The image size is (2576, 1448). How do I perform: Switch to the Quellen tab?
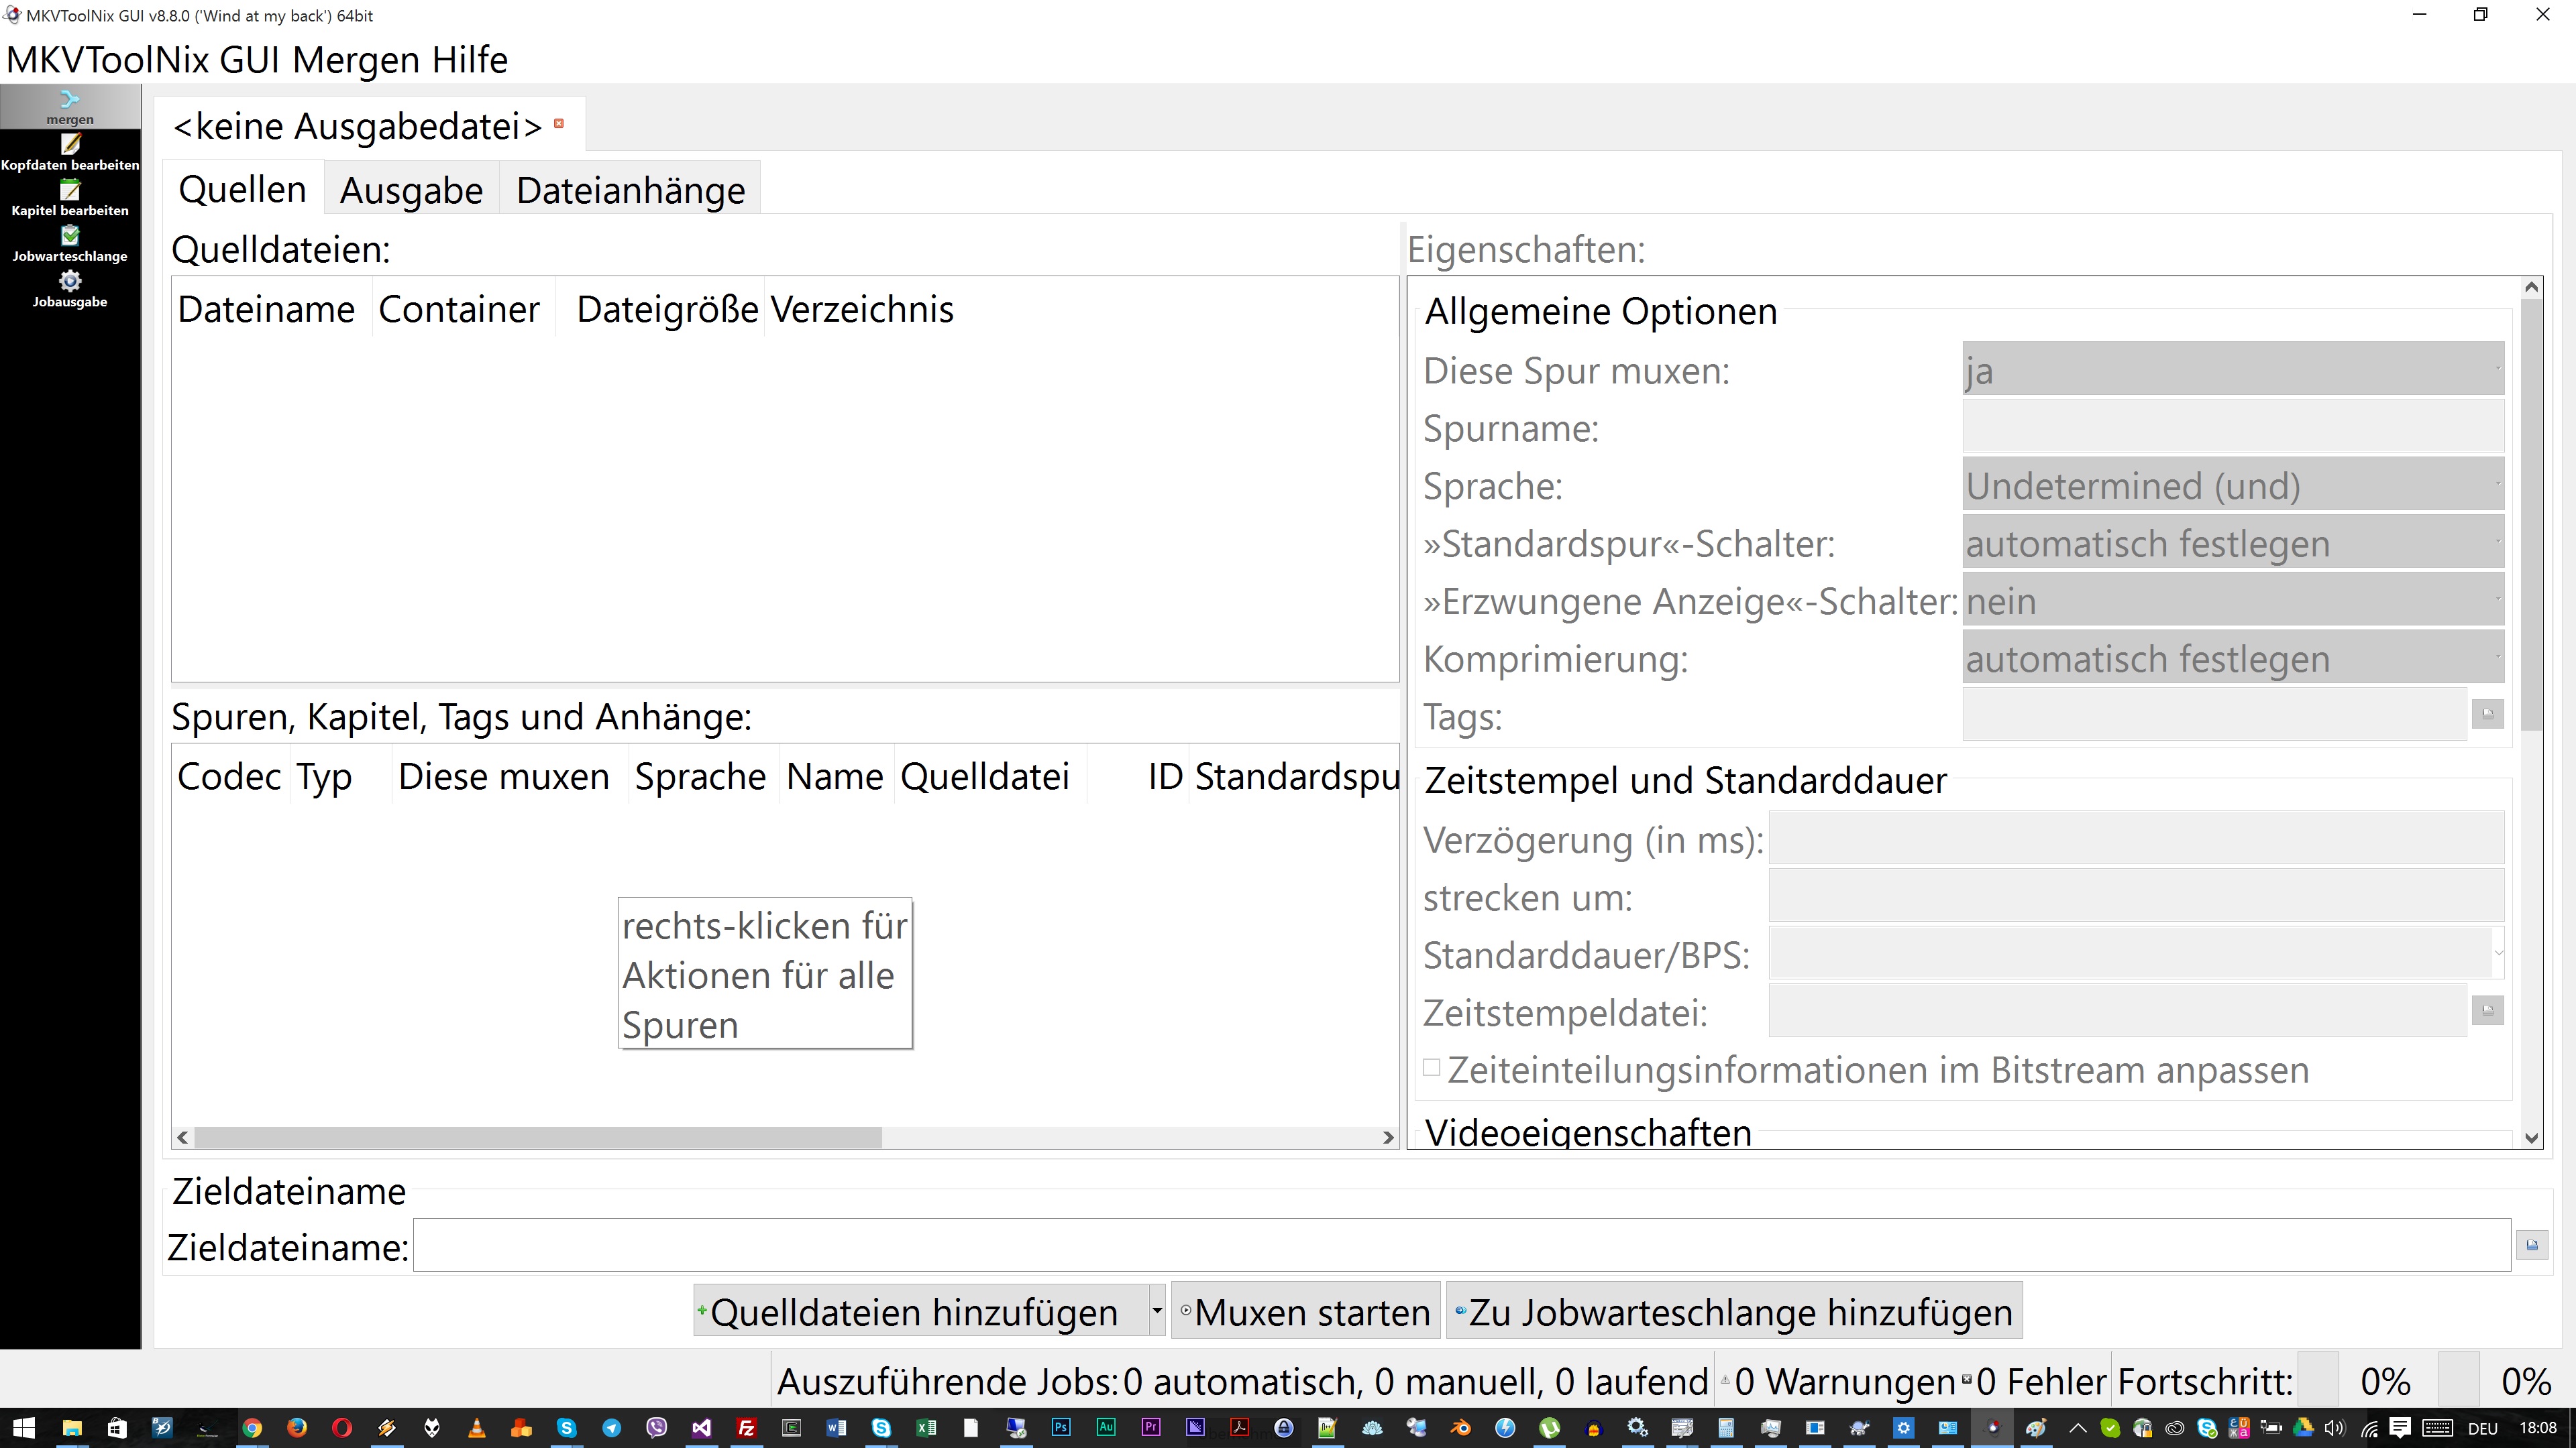point(243,188)
